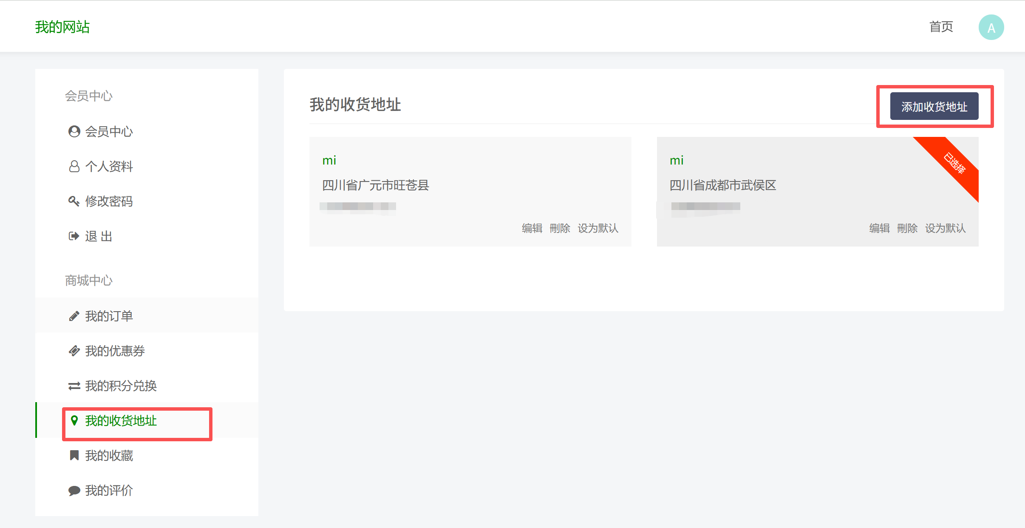1025x528 pixels.
Task: Click the 我的网站 site logo
Action: [x=62, y=27]
